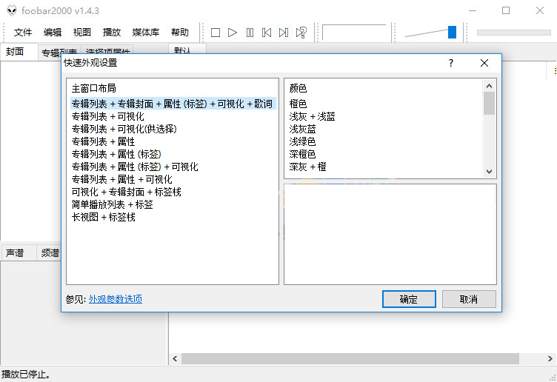
Task: Click the color list scrollbar thumb
Action: (x=489, y=104)
